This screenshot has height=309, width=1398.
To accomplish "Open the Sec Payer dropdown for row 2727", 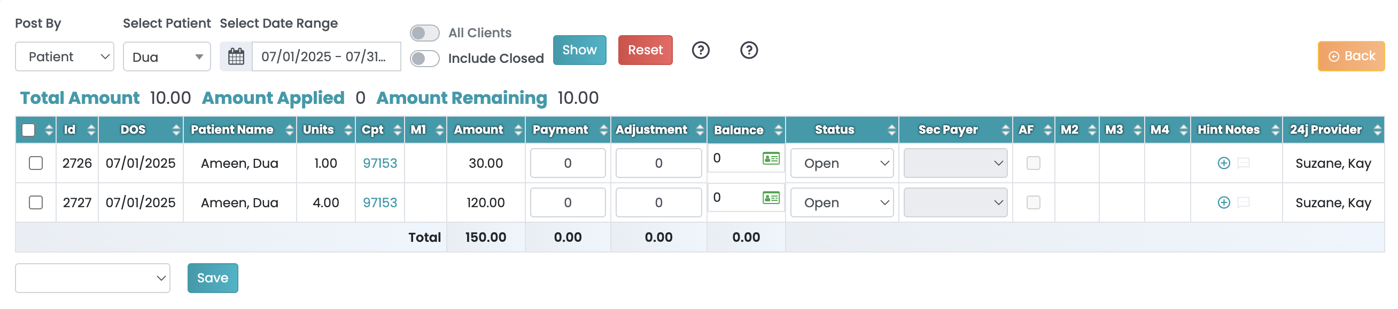I will [955, 202].
